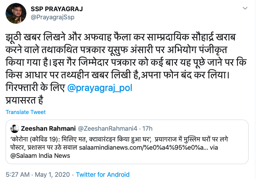
Task: Open the tweet options chevron menu
Action: pos(245,8)
